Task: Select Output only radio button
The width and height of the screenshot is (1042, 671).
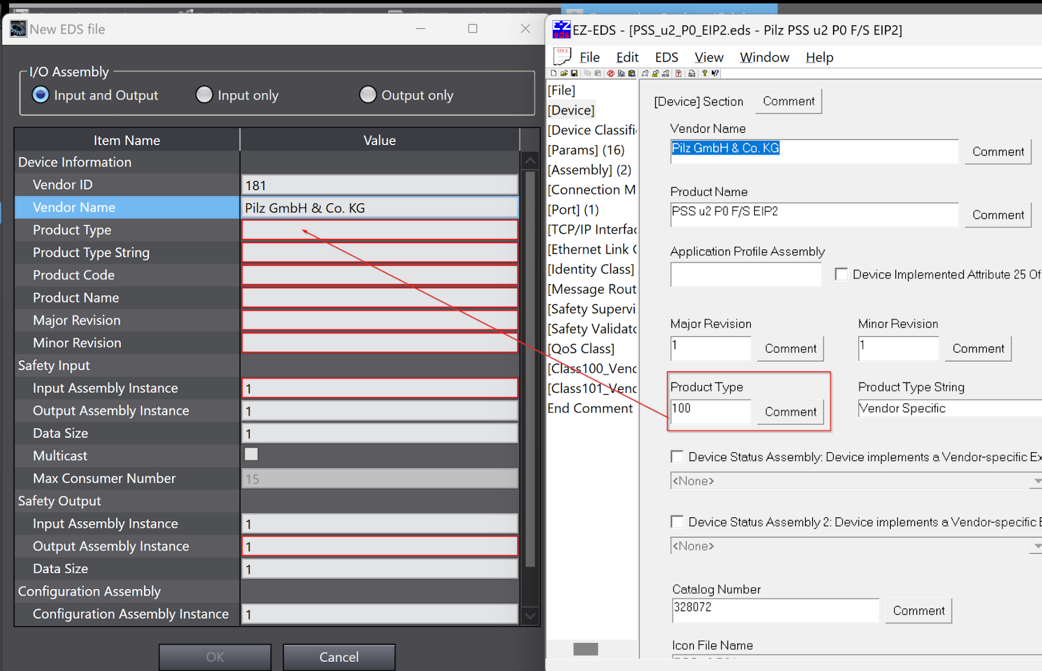Action: click(x=368, y=94)
